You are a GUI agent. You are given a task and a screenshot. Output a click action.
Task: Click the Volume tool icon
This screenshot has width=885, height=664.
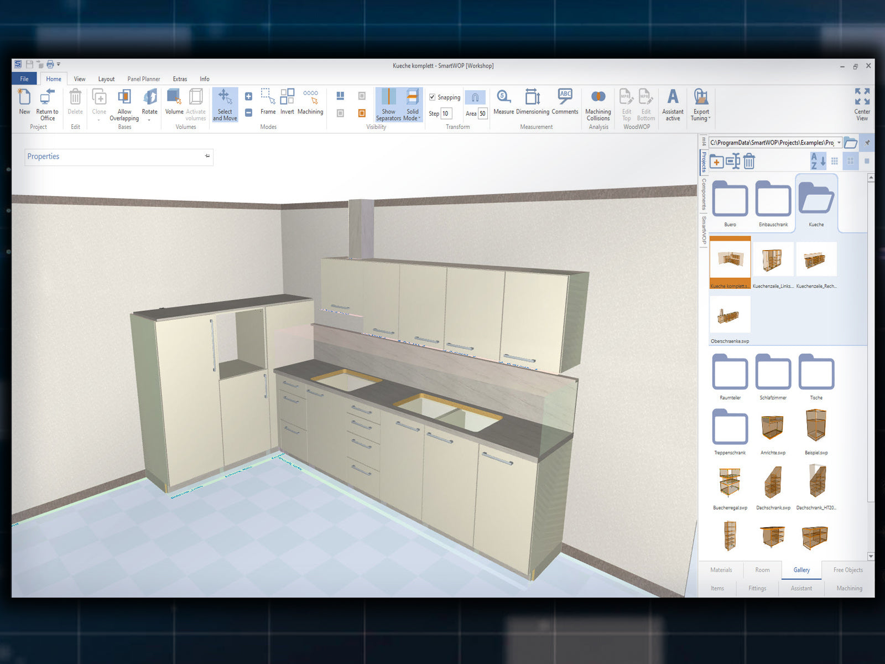174,98
